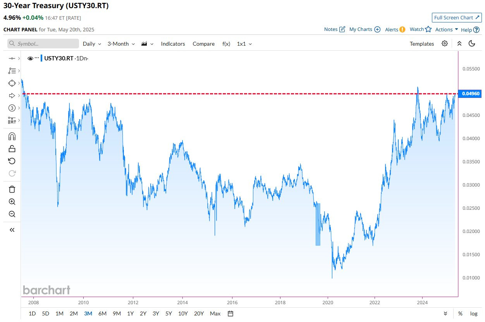The width and height of the screenshot is (485, 322).
Task: Select the shapes drawing tool
Action: coord(12,83)
